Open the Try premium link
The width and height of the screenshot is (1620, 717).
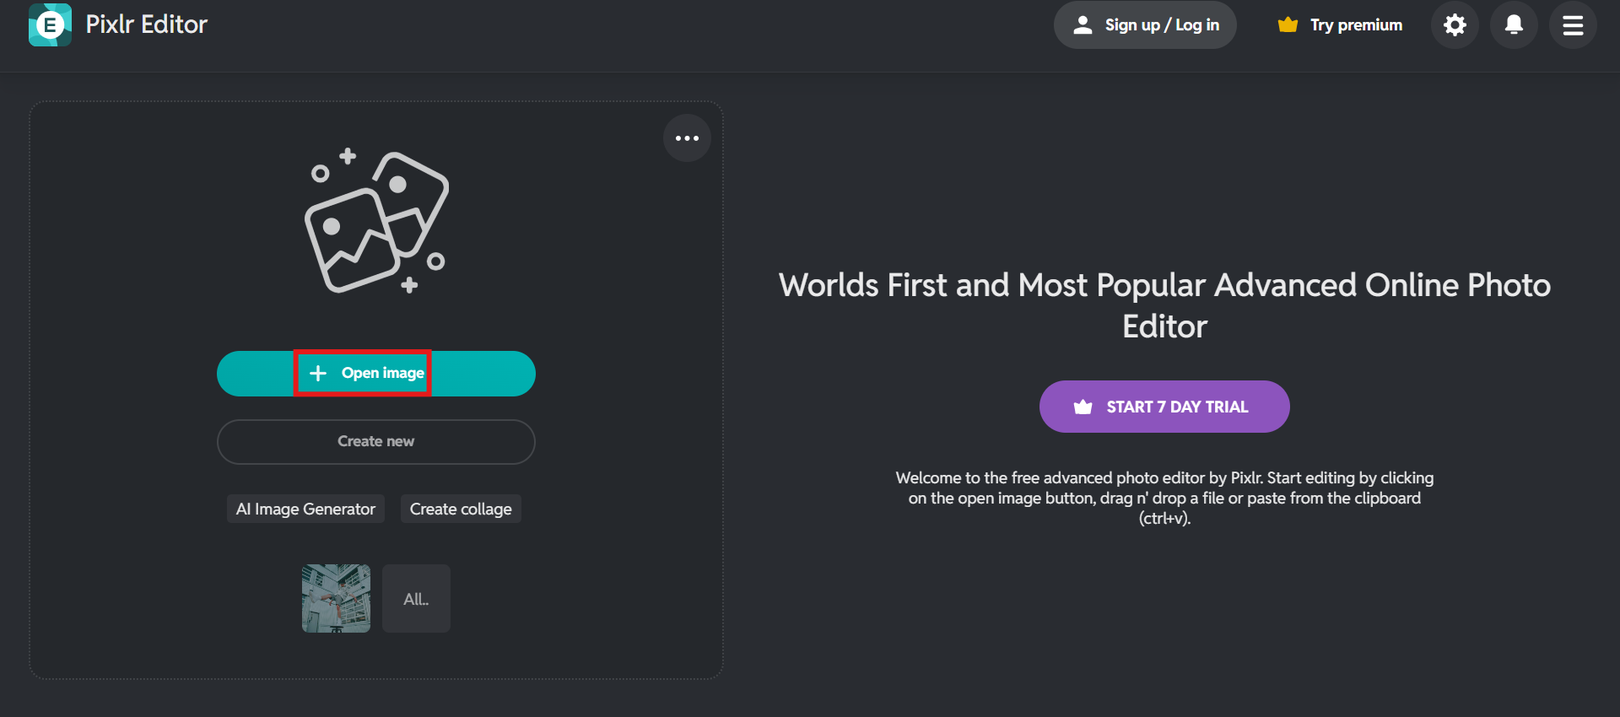point(1355,25)
